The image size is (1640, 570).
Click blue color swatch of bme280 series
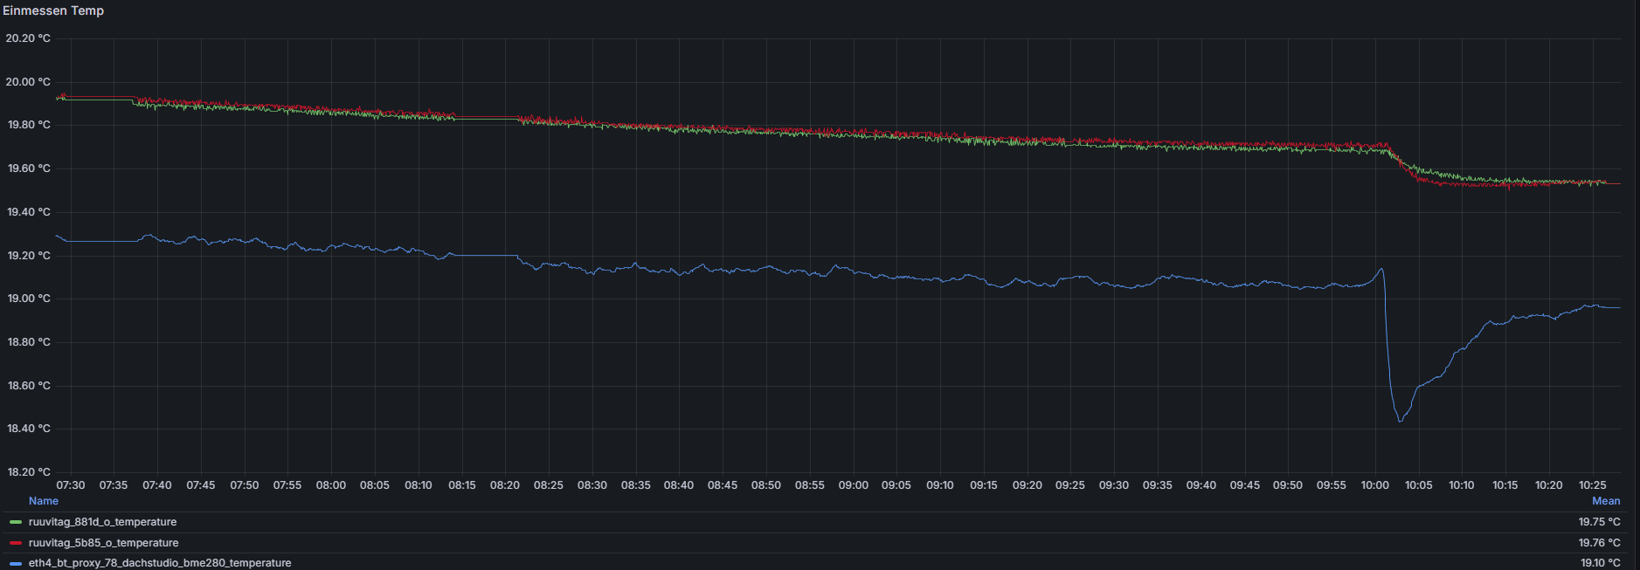[x=16, y=563]
